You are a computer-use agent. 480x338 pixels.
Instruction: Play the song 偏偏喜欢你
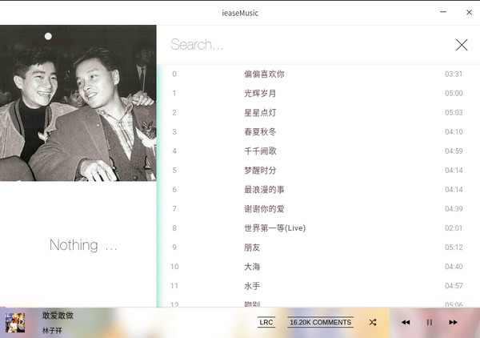click(264, 74)
